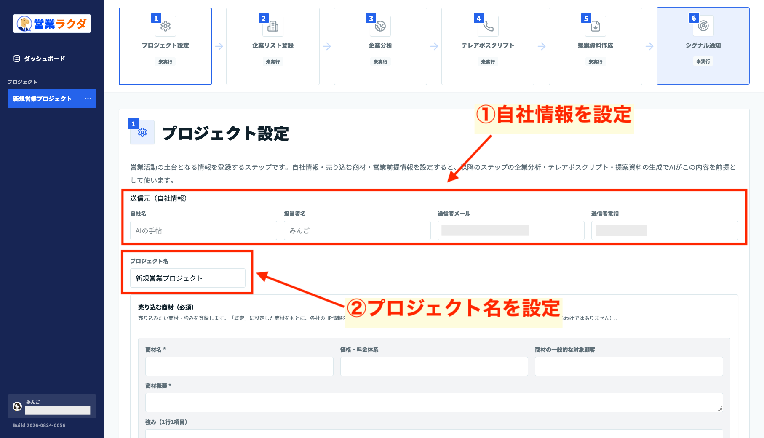The image size is (764, 438).
Task: Click 未実行 status badge under 企業分析
Action: (x=380, y=62)
